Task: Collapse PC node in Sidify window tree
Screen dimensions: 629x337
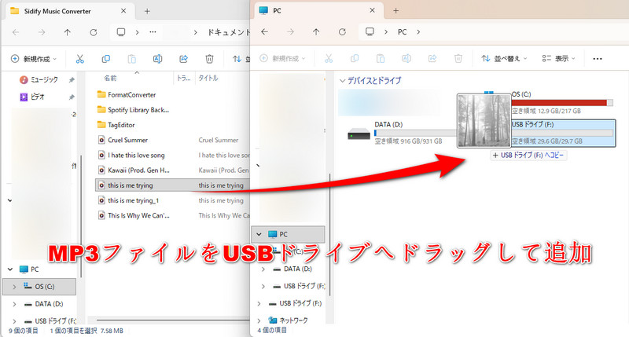Action: point(10,269)
